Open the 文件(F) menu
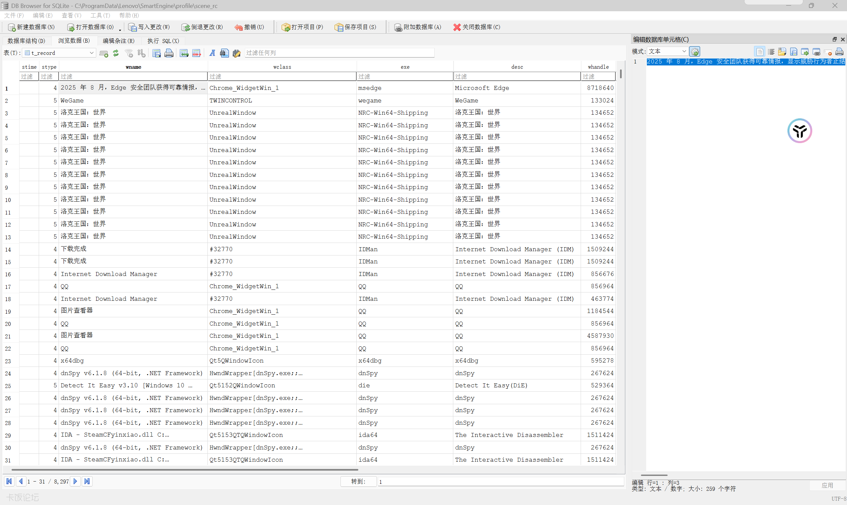 [14, 15]
